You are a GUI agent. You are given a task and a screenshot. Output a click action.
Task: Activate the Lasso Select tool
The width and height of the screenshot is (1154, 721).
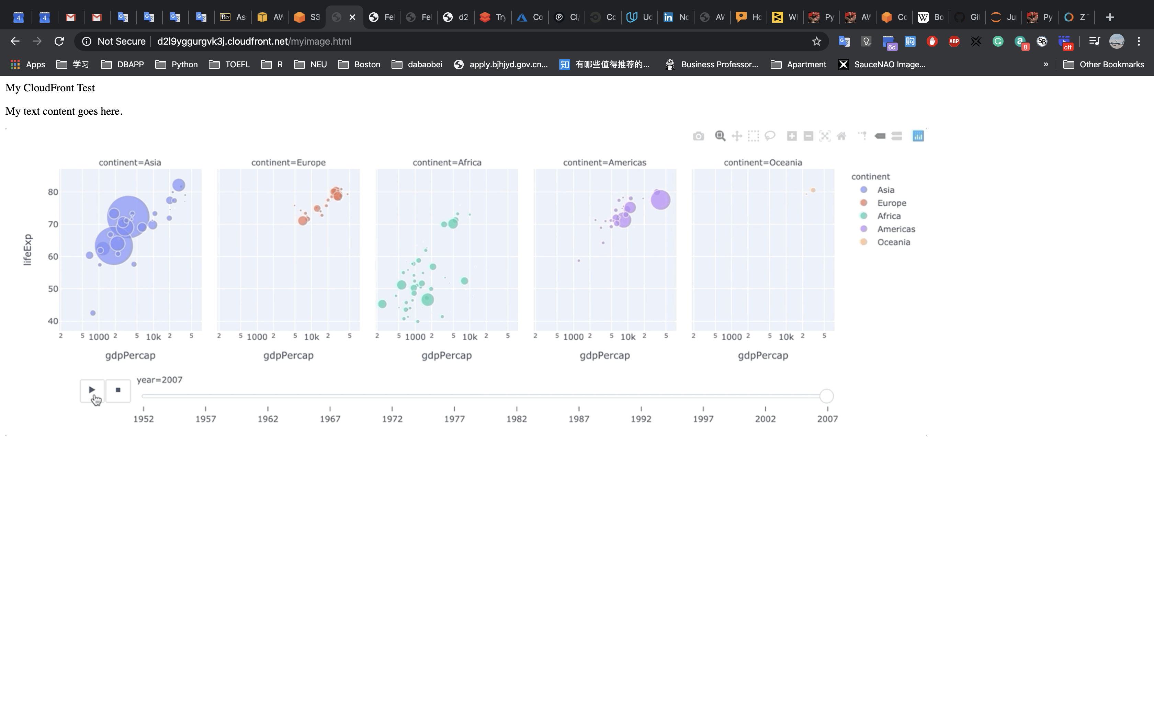[770, 136]
